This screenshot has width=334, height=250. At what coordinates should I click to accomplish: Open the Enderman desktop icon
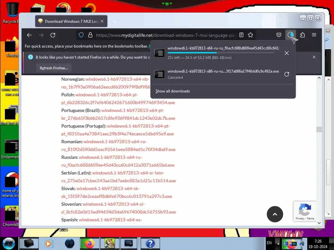tap(11, 149)
